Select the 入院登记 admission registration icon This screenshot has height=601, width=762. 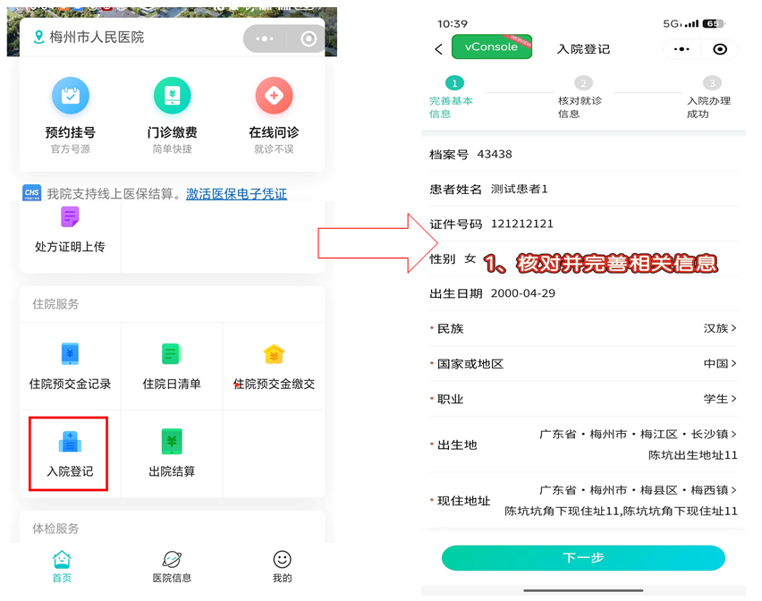70,442
